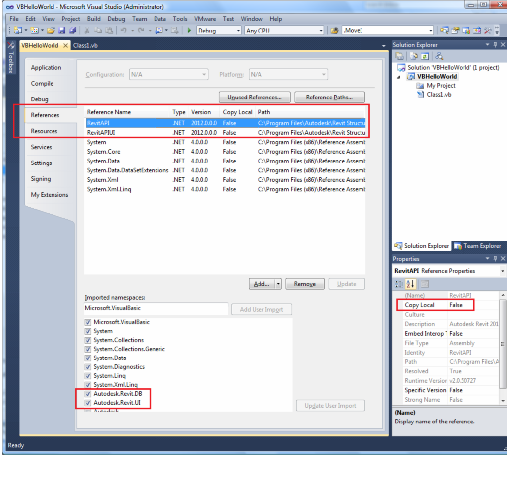
Task: Open the active documents list dropdown arrow
Action: pyautogui.click(x=384, y=46)
